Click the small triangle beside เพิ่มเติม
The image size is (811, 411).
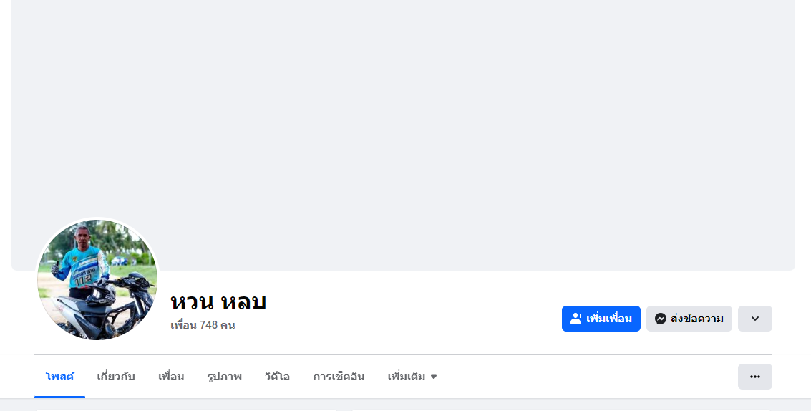(x=434, y=377)
